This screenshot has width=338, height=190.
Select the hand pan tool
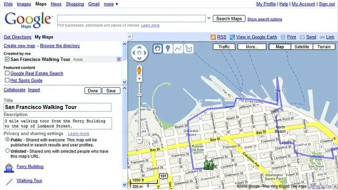point(157,49)
